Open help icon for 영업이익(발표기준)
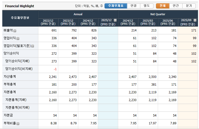Screen dimensions: 199x129 [33, 46]
